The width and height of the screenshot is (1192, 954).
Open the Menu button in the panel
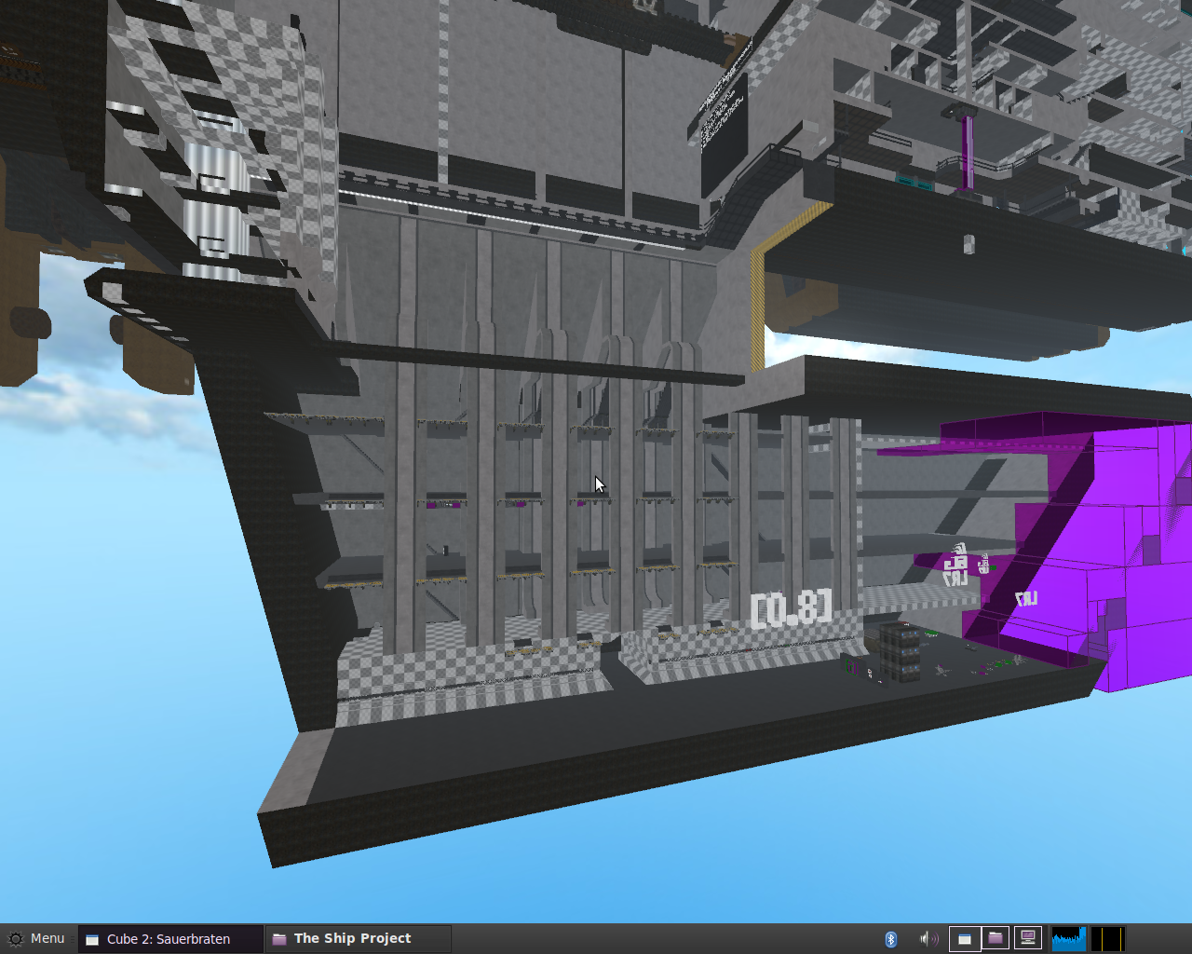point(37,938)
